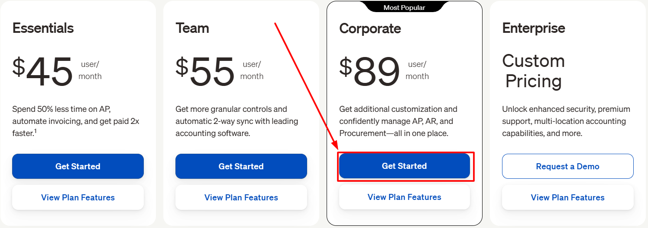Click the $89 price figure
The width and height of the screenshot is (648, 228).
(x=369, y=71)
